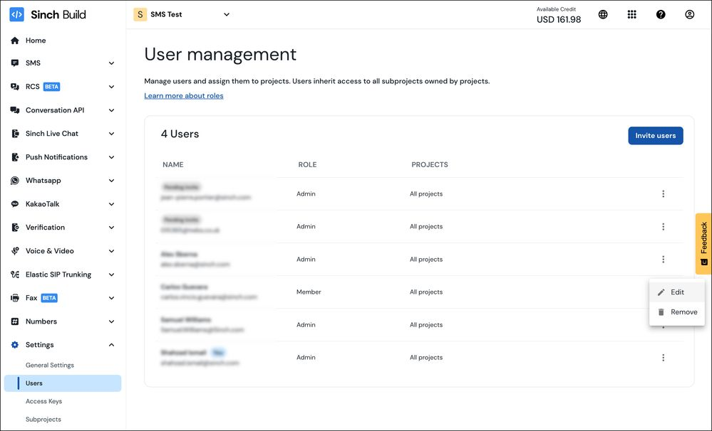The height and width of the screenshot is (431, 712).
Task: Expand the Verification chevron
Action: click(x=111, y=228)
